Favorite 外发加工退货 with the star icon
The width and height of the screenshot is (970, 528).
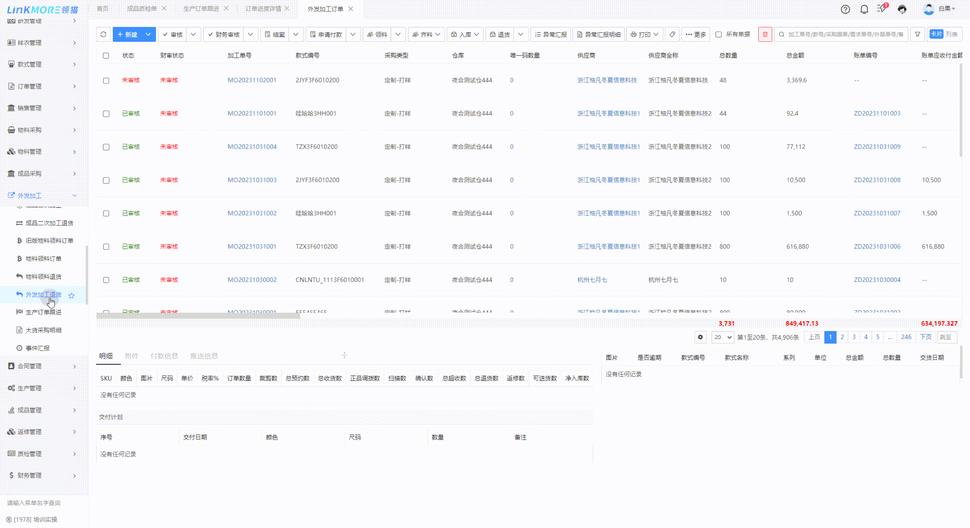(x=72, y=295)
